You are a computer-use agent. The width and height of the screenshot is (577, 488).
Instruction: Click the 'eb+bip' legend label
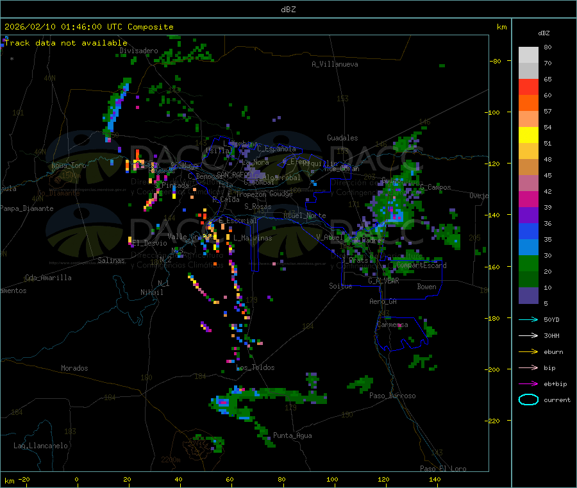(x=555, y=384)
